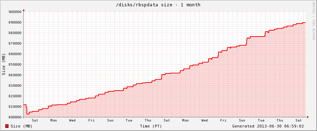Click the first 'Wed' x-axis label
317x131 pixels.
click(72, 120)
